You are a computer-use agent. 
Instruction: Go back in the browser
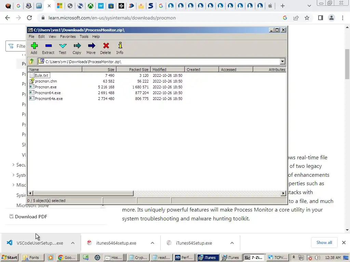[8, 18]
